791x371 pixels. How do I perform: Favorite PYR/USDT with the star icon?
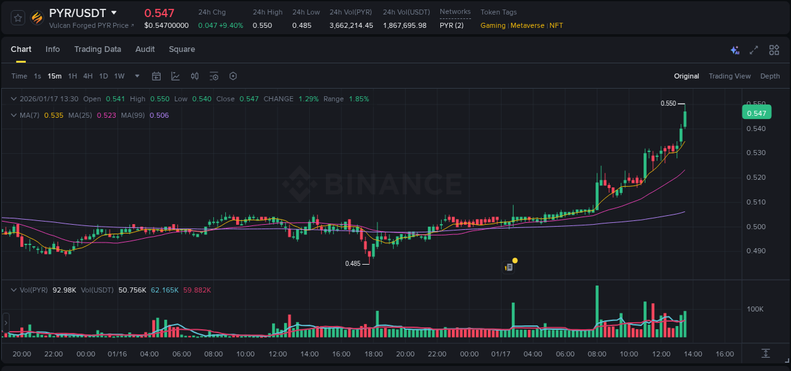tap(18, 18)
